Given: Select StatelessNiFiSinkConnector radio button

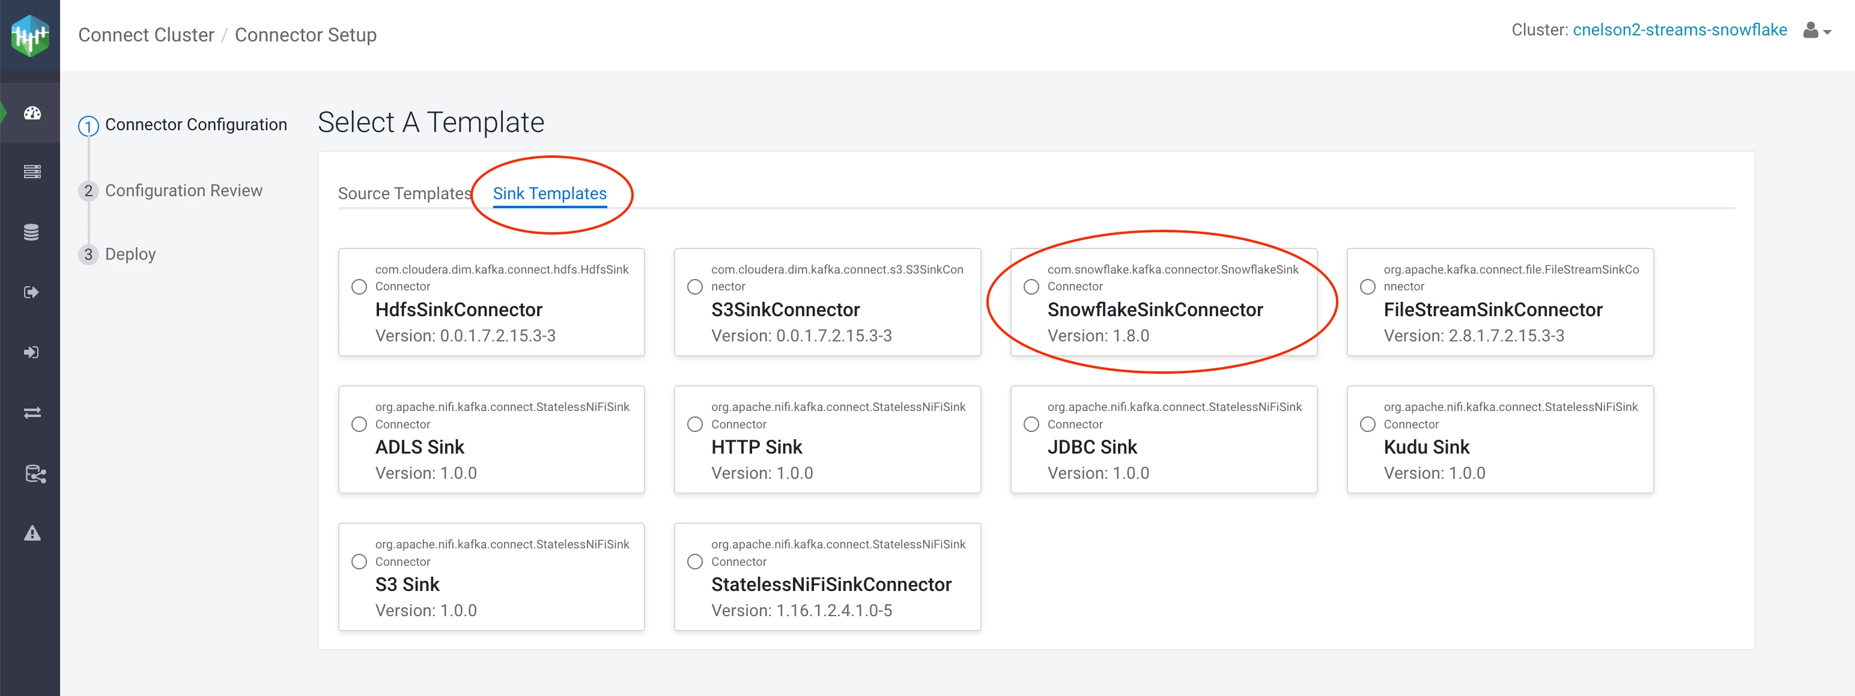Looking at the screenshot, I should [x=695, y=562].
